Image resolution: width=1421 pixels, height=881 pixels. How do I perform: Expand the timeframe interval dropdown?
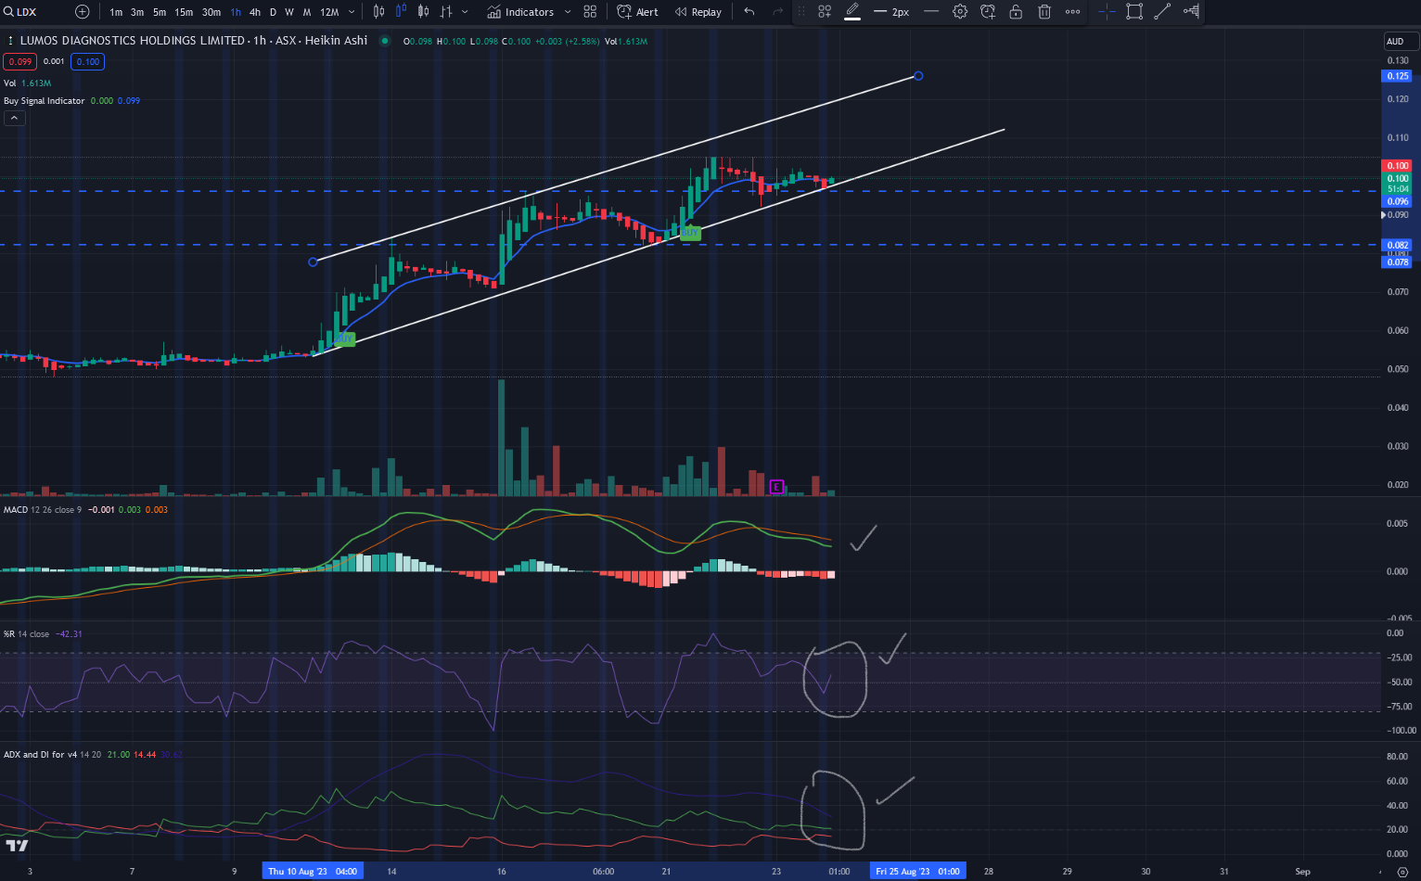[x=352, y=12]
